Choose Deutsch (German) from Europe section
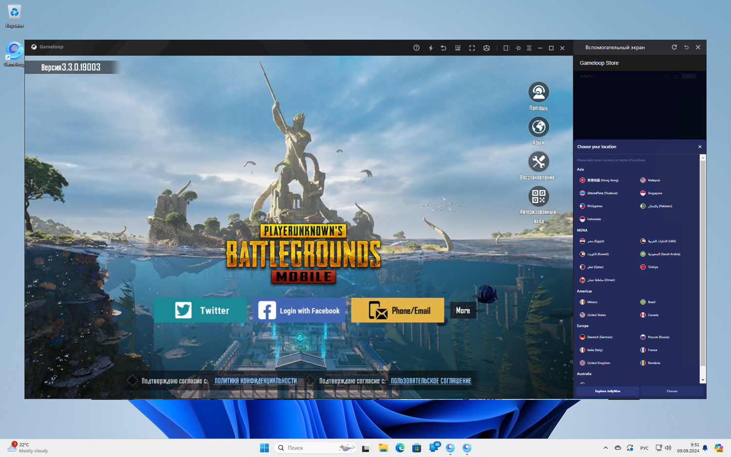731x457 pixels. 596,337
